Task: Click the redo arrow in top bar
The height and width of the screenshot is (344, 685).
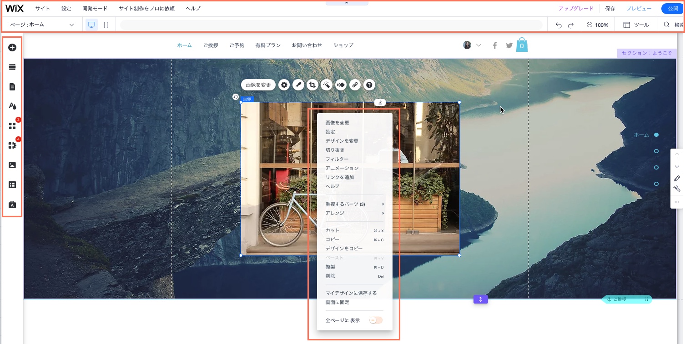Action: click(x=571, y=25)
